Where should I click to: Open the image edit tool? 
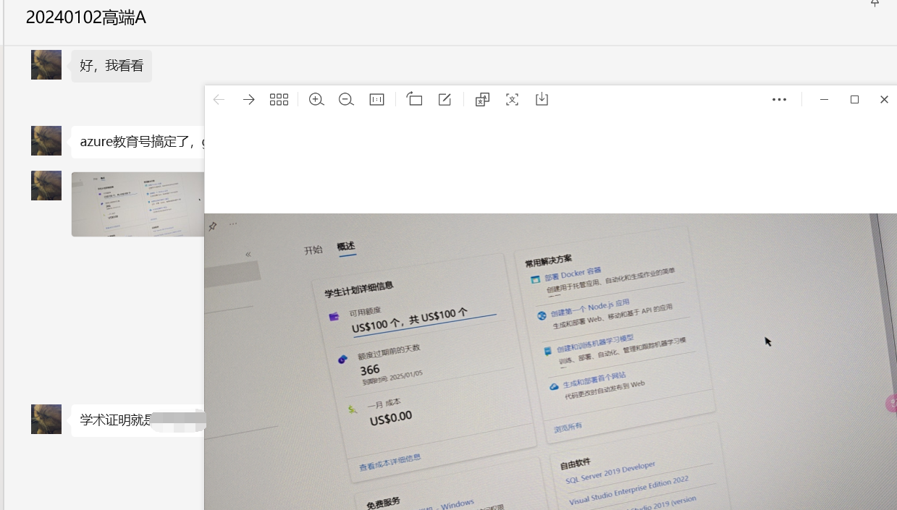pos(445,100)
